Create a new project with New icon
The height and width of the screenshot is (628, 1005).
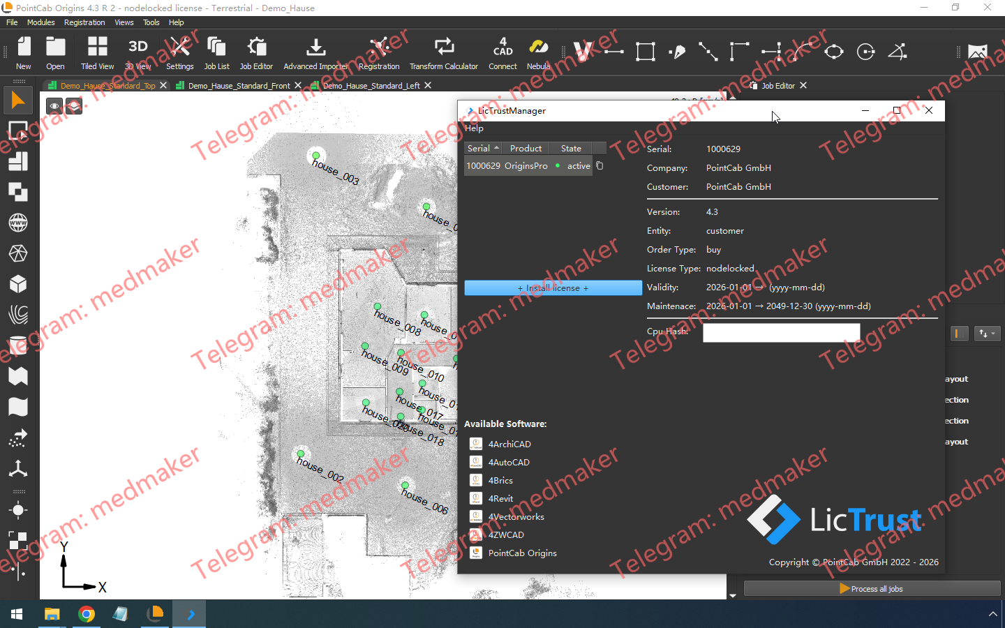coord(24,53)
